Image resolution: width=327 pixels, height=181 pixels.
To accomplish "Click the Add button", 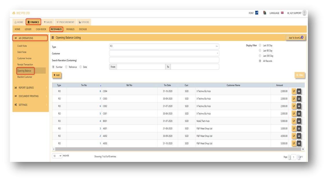I will (x=56, y=75).
